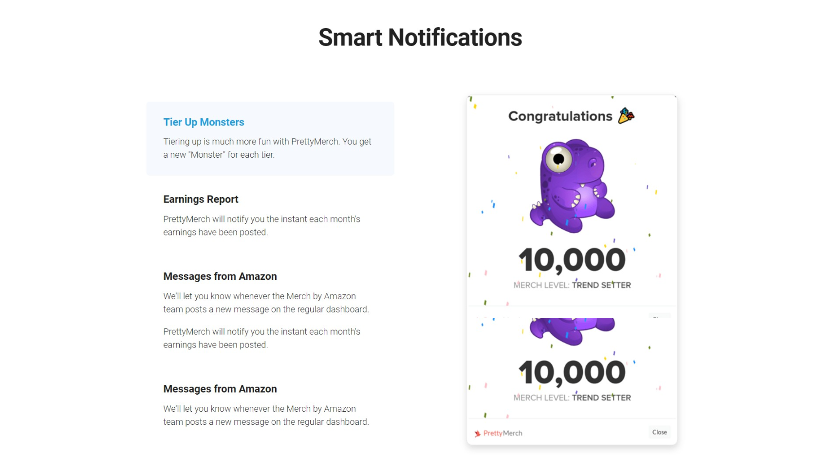Click lower MERCH LEVEL: TREND SETTER label
This screenshot has width=837, height=455.
(572, 398)
